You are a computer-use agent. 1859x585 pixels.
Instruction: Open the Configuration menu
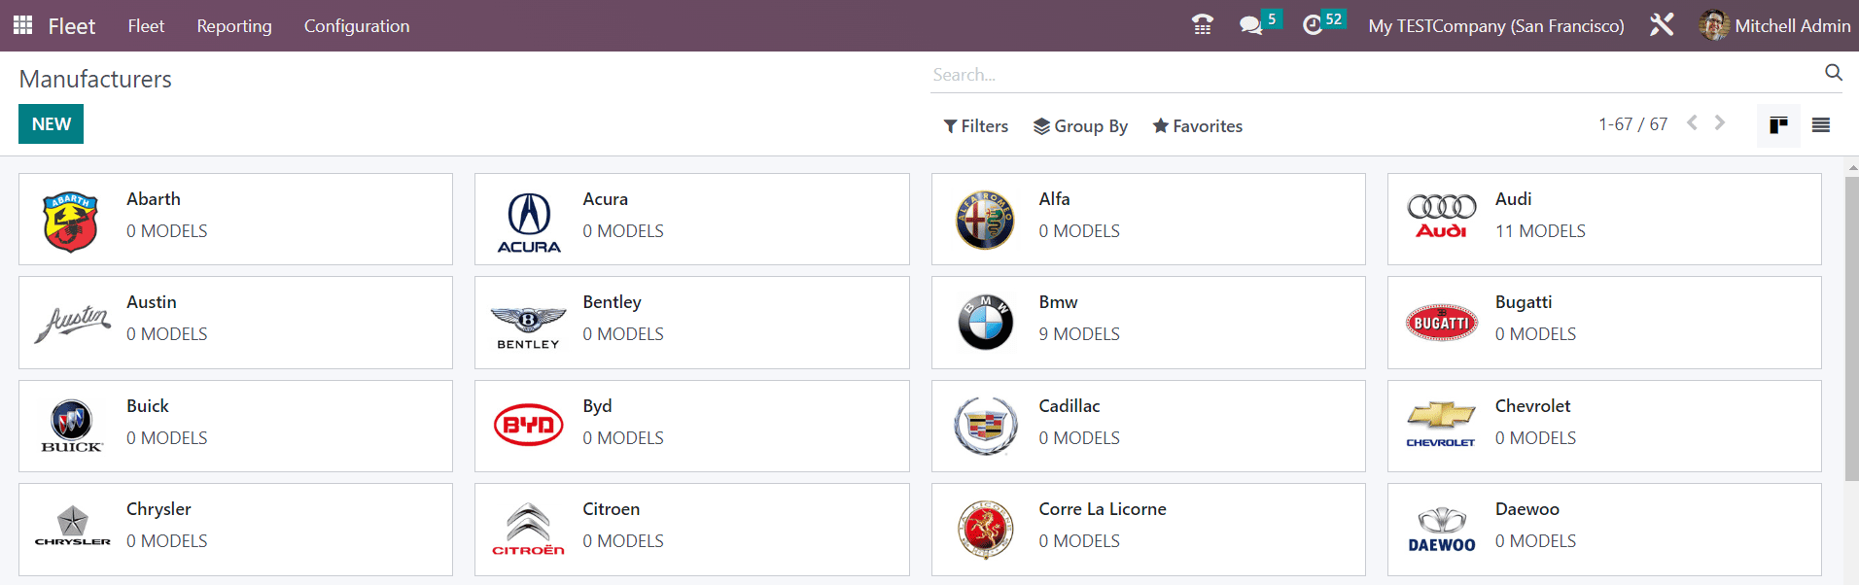point(357,26)
